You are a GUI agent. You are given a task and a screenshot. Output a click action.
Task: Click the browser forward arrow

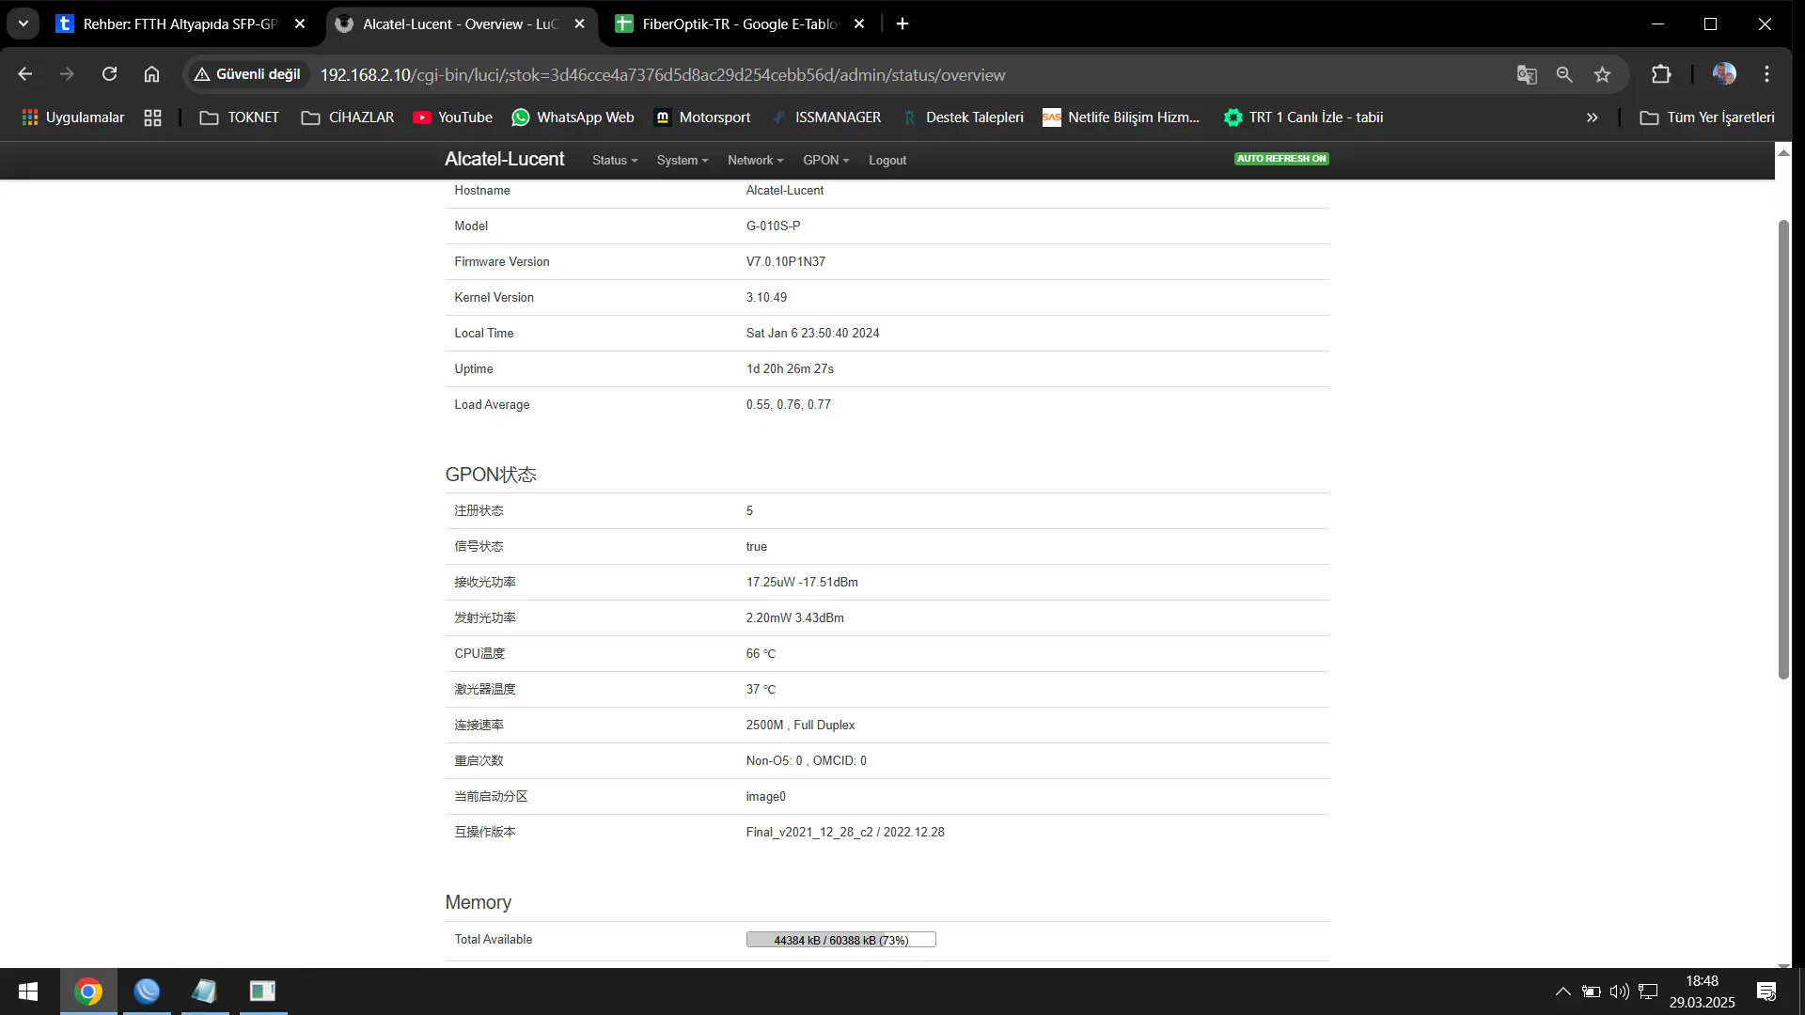[67, 74]
